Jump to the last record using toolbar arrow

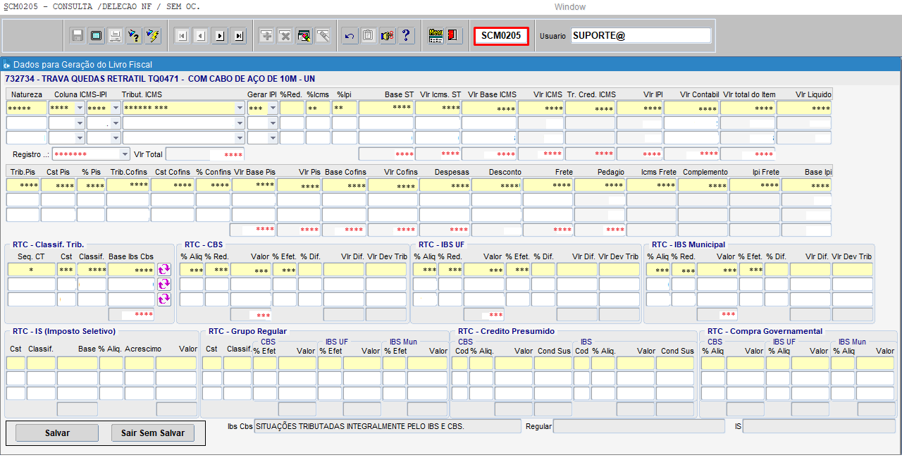[x=239, y=36]
